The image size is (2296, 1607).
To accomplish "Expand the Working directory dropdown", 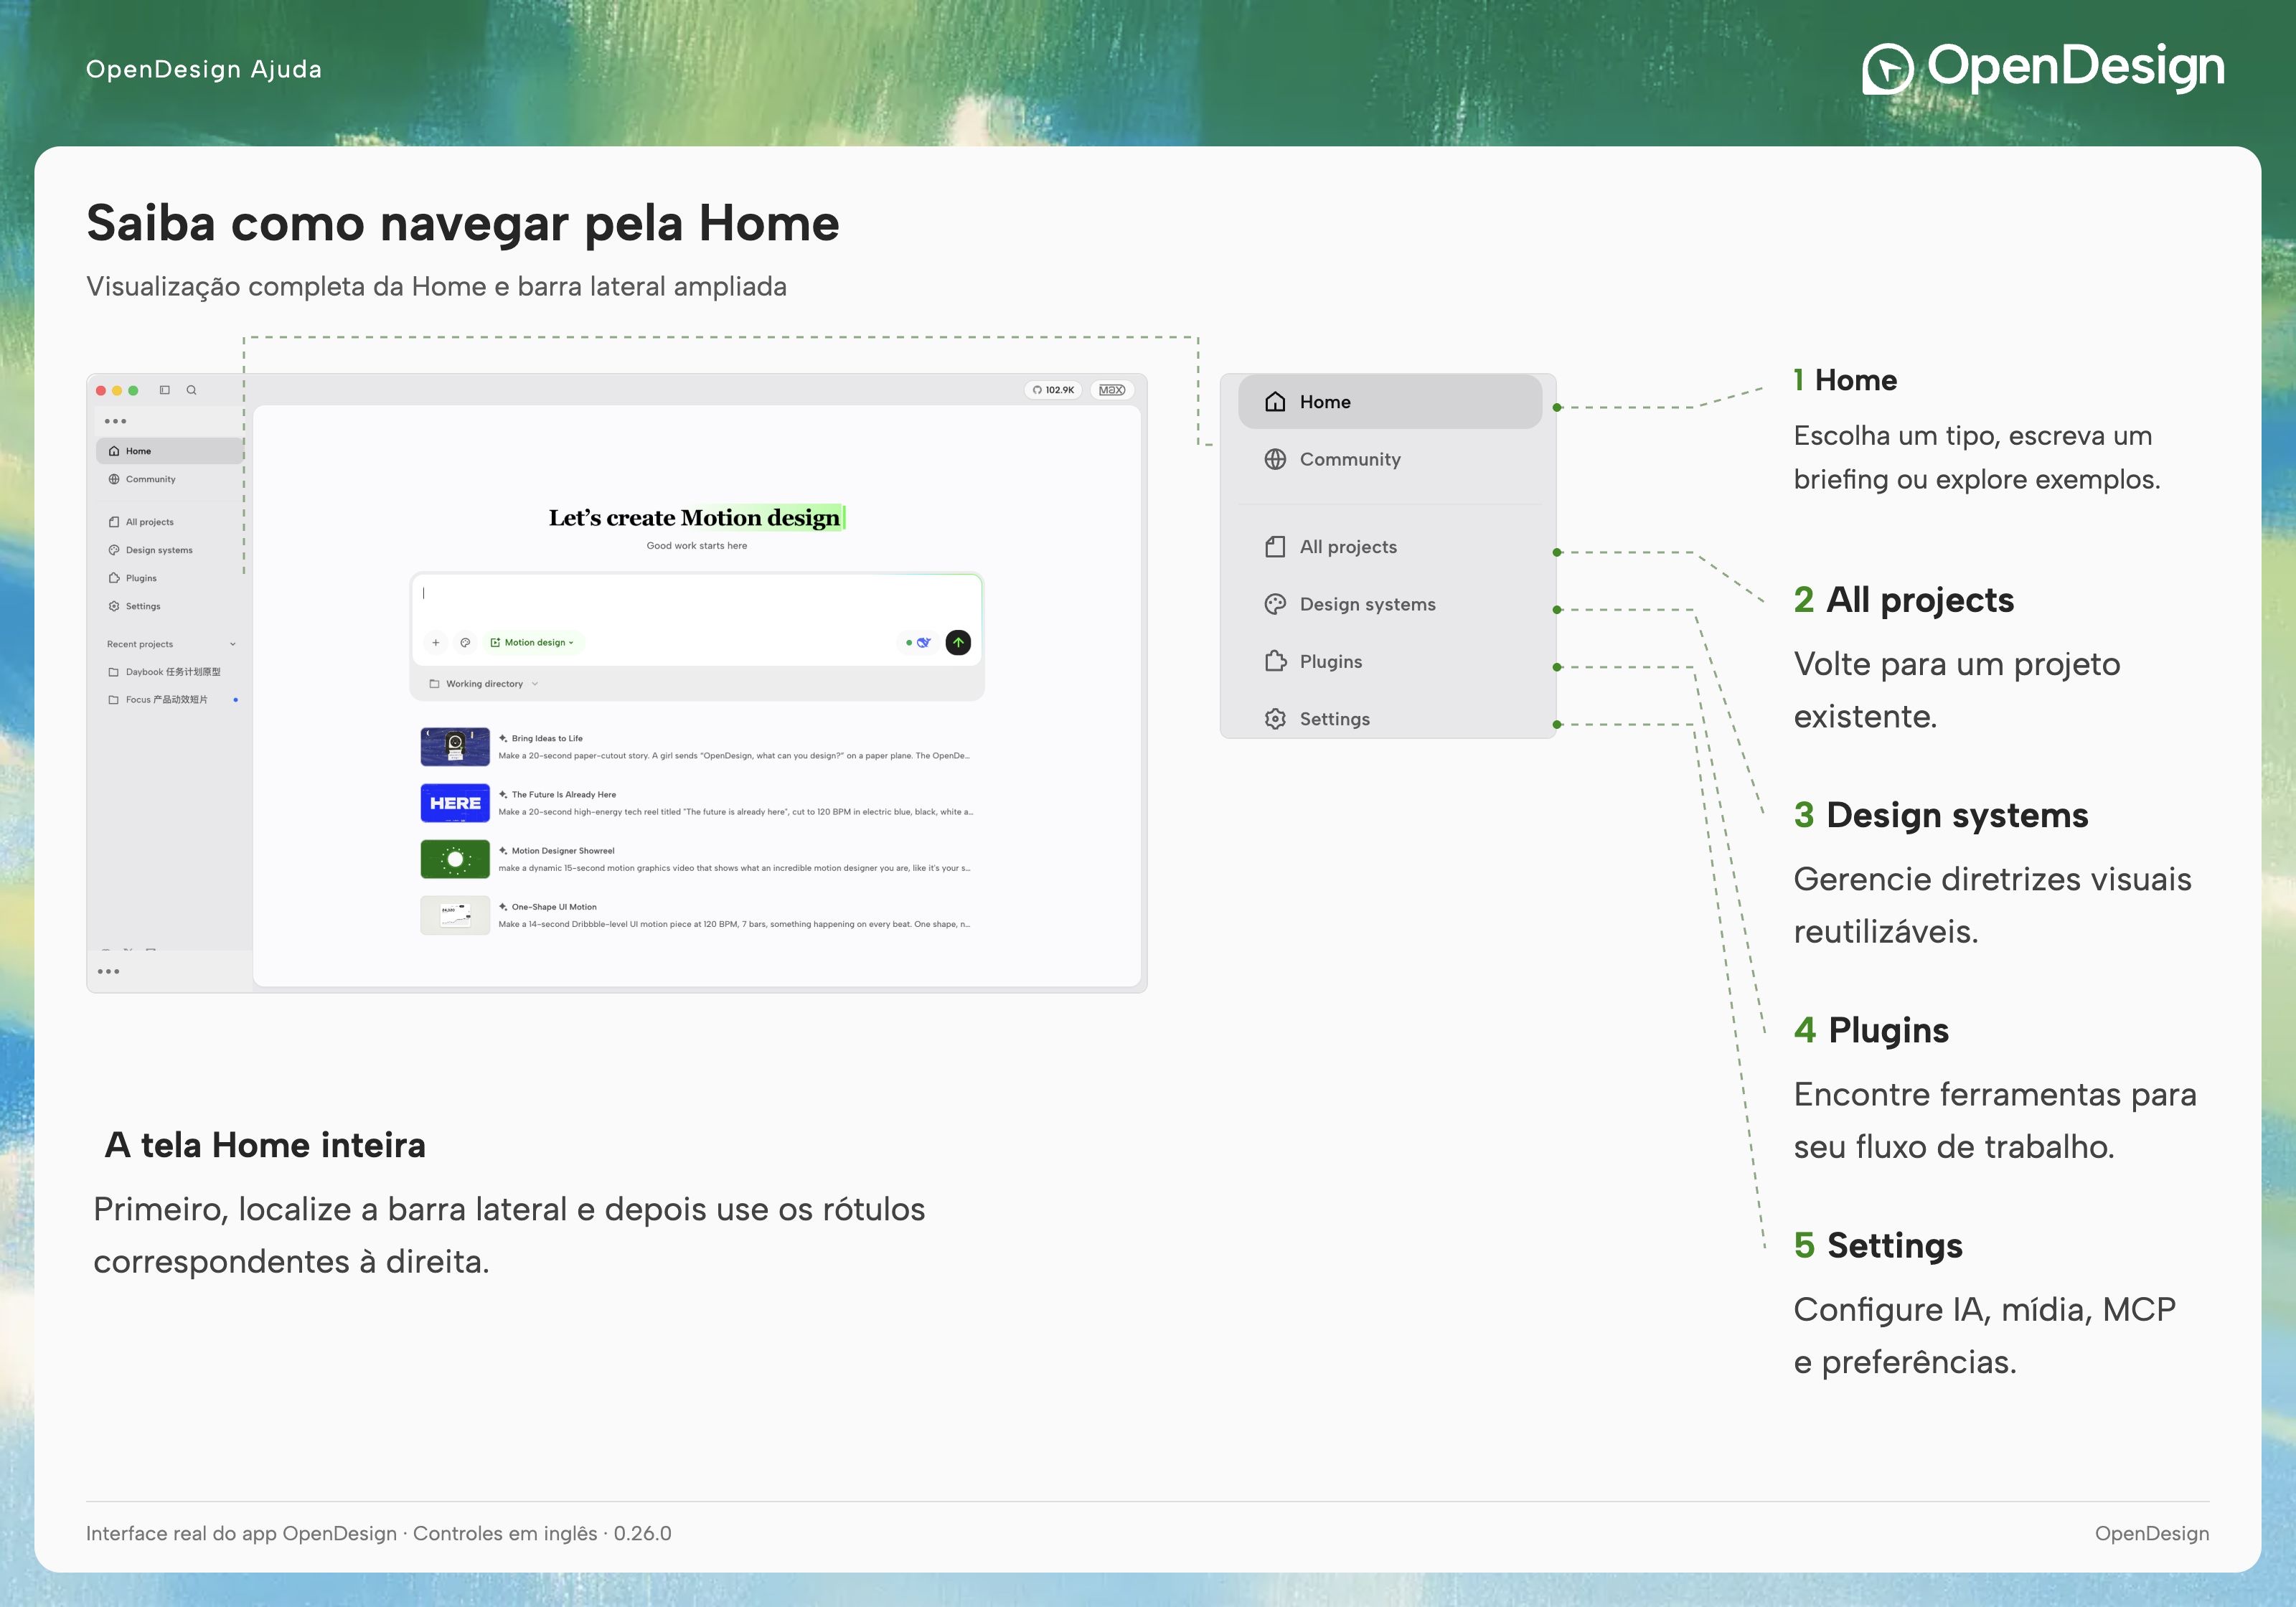I will [x=484, y=684].
